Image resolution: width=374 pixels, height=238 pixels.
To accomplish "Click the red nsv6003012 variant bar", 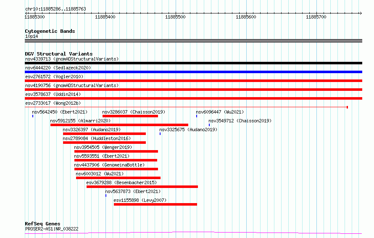I will pos(119,178).
